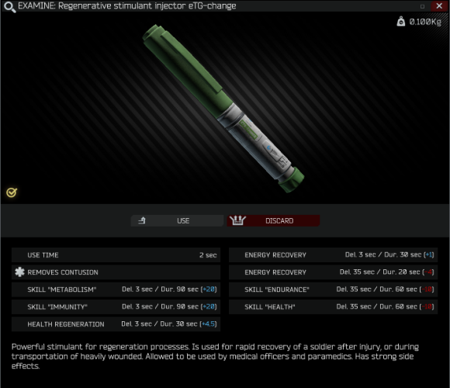Image resolution: width=450 pixels, height=388 pixels.
Task: Click the Removes Contusion asterisk icon
Action: (19, 272)
